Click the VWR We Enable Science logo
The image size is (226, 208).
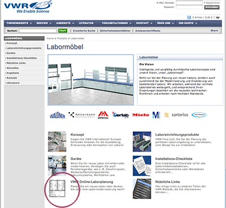pyautogui.click(x=28, y=7)
